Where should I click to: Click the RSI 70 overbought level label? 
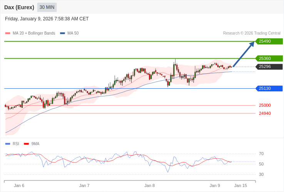tap(261, 154)
